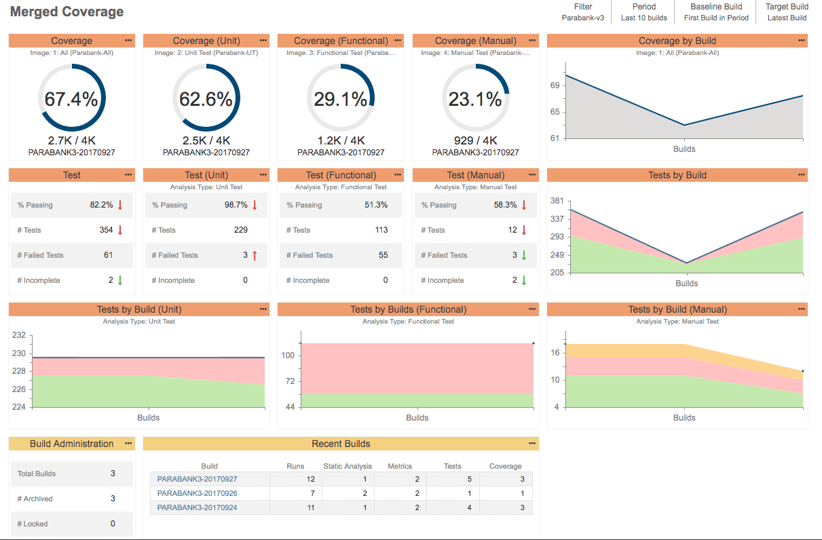This screenshot has height=540, width=822.
Task: Click the Total Builds row in Build Administration
Action: tap(71, 474)
